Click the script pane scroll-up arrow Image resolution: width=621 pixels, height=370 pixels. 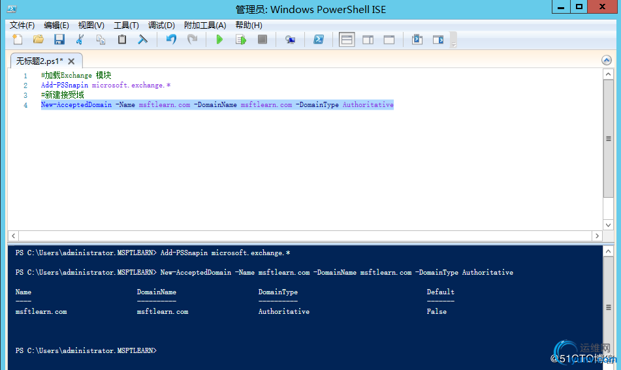coord(609,74)
